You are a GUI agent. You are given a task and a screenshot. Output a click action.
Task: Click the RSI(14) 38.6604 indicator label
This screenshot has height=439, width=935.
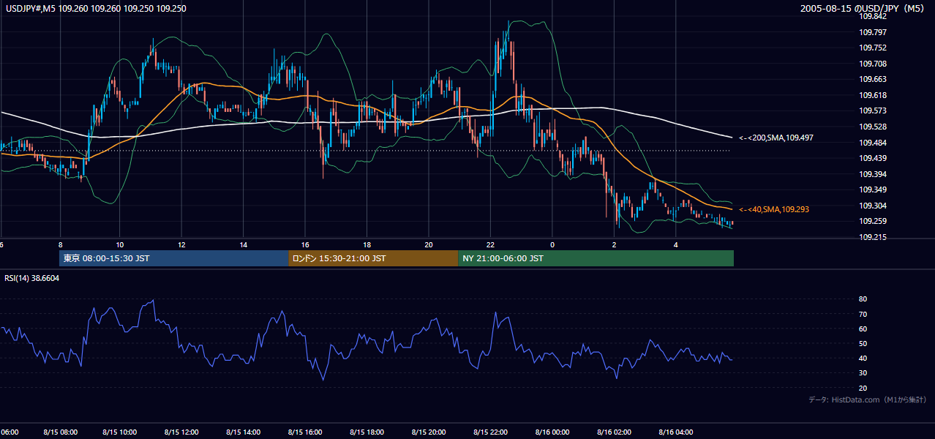32,278
